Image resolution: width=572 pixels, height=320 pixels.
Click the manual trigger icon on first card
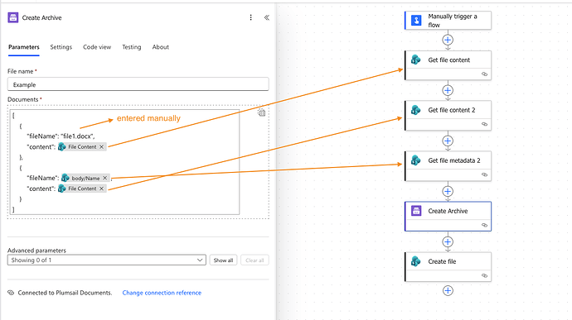(416, 21)
